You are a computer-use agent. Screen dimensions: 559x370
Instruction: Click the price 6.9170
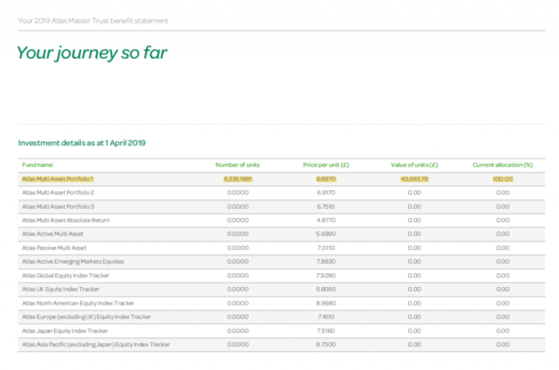coord(326,193)
